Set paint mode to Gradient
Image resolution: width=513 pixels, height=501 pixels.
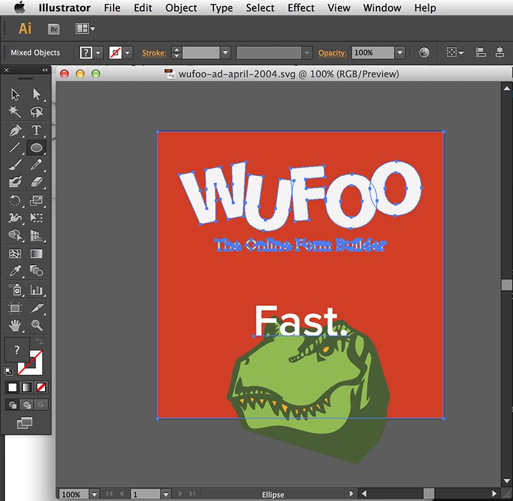pyautogui.click(x=26, y=387)
